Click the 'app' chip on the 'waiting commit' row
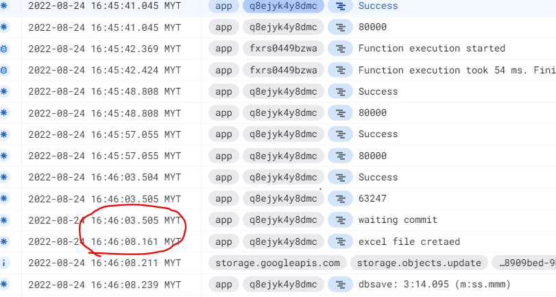 [x=223, y=220]
